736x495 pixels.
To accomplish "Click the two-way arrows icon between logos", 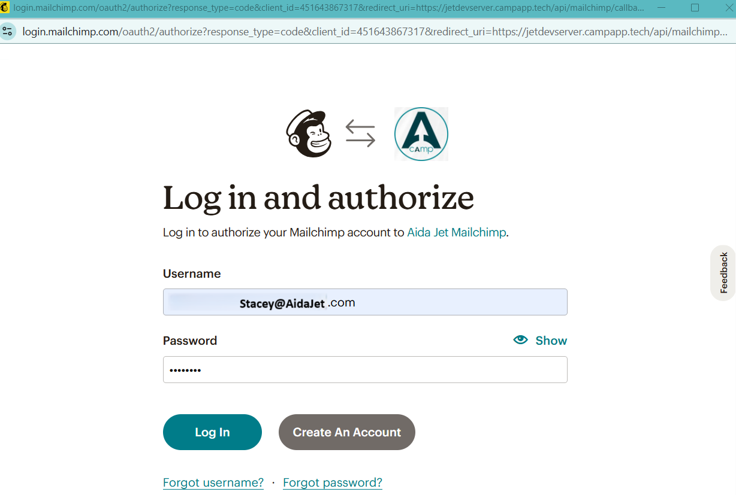I will 360,133.
